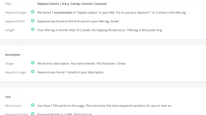Select the Text section heading
Viewport: 206px width, 115px height.
coord(8,97)
